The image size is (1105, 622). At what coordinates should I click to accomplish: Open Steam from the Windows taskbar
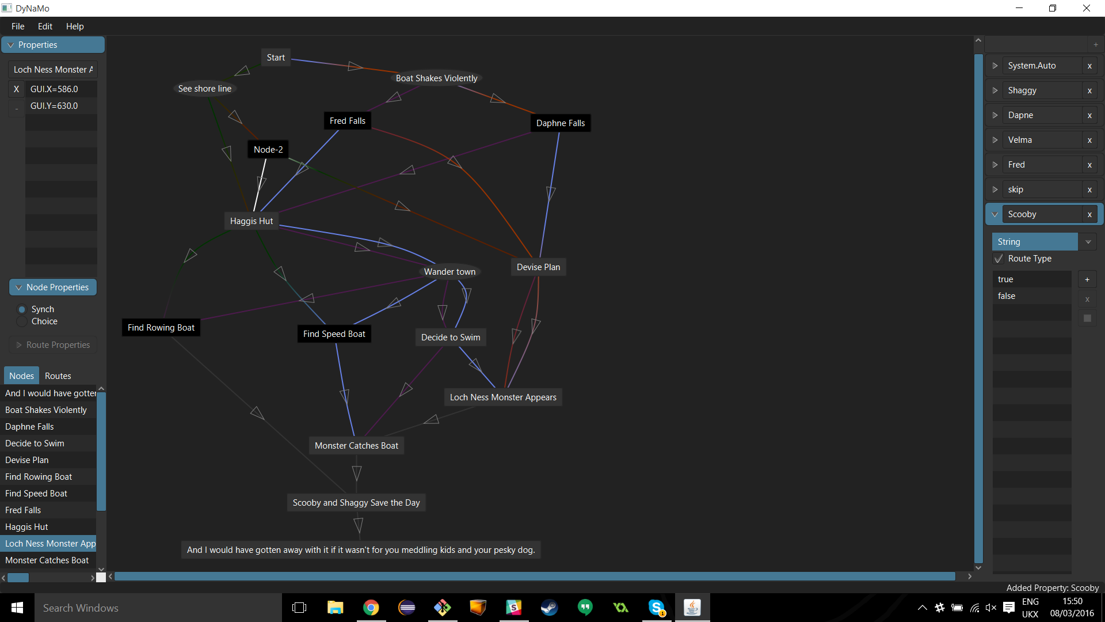(x=549, y=608)
